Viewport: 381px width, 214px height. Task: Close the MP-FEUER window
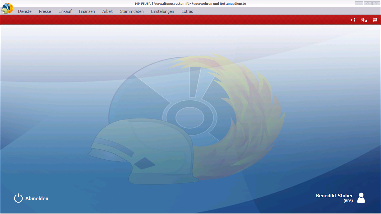pyautogui.click(x=376, y=3)
